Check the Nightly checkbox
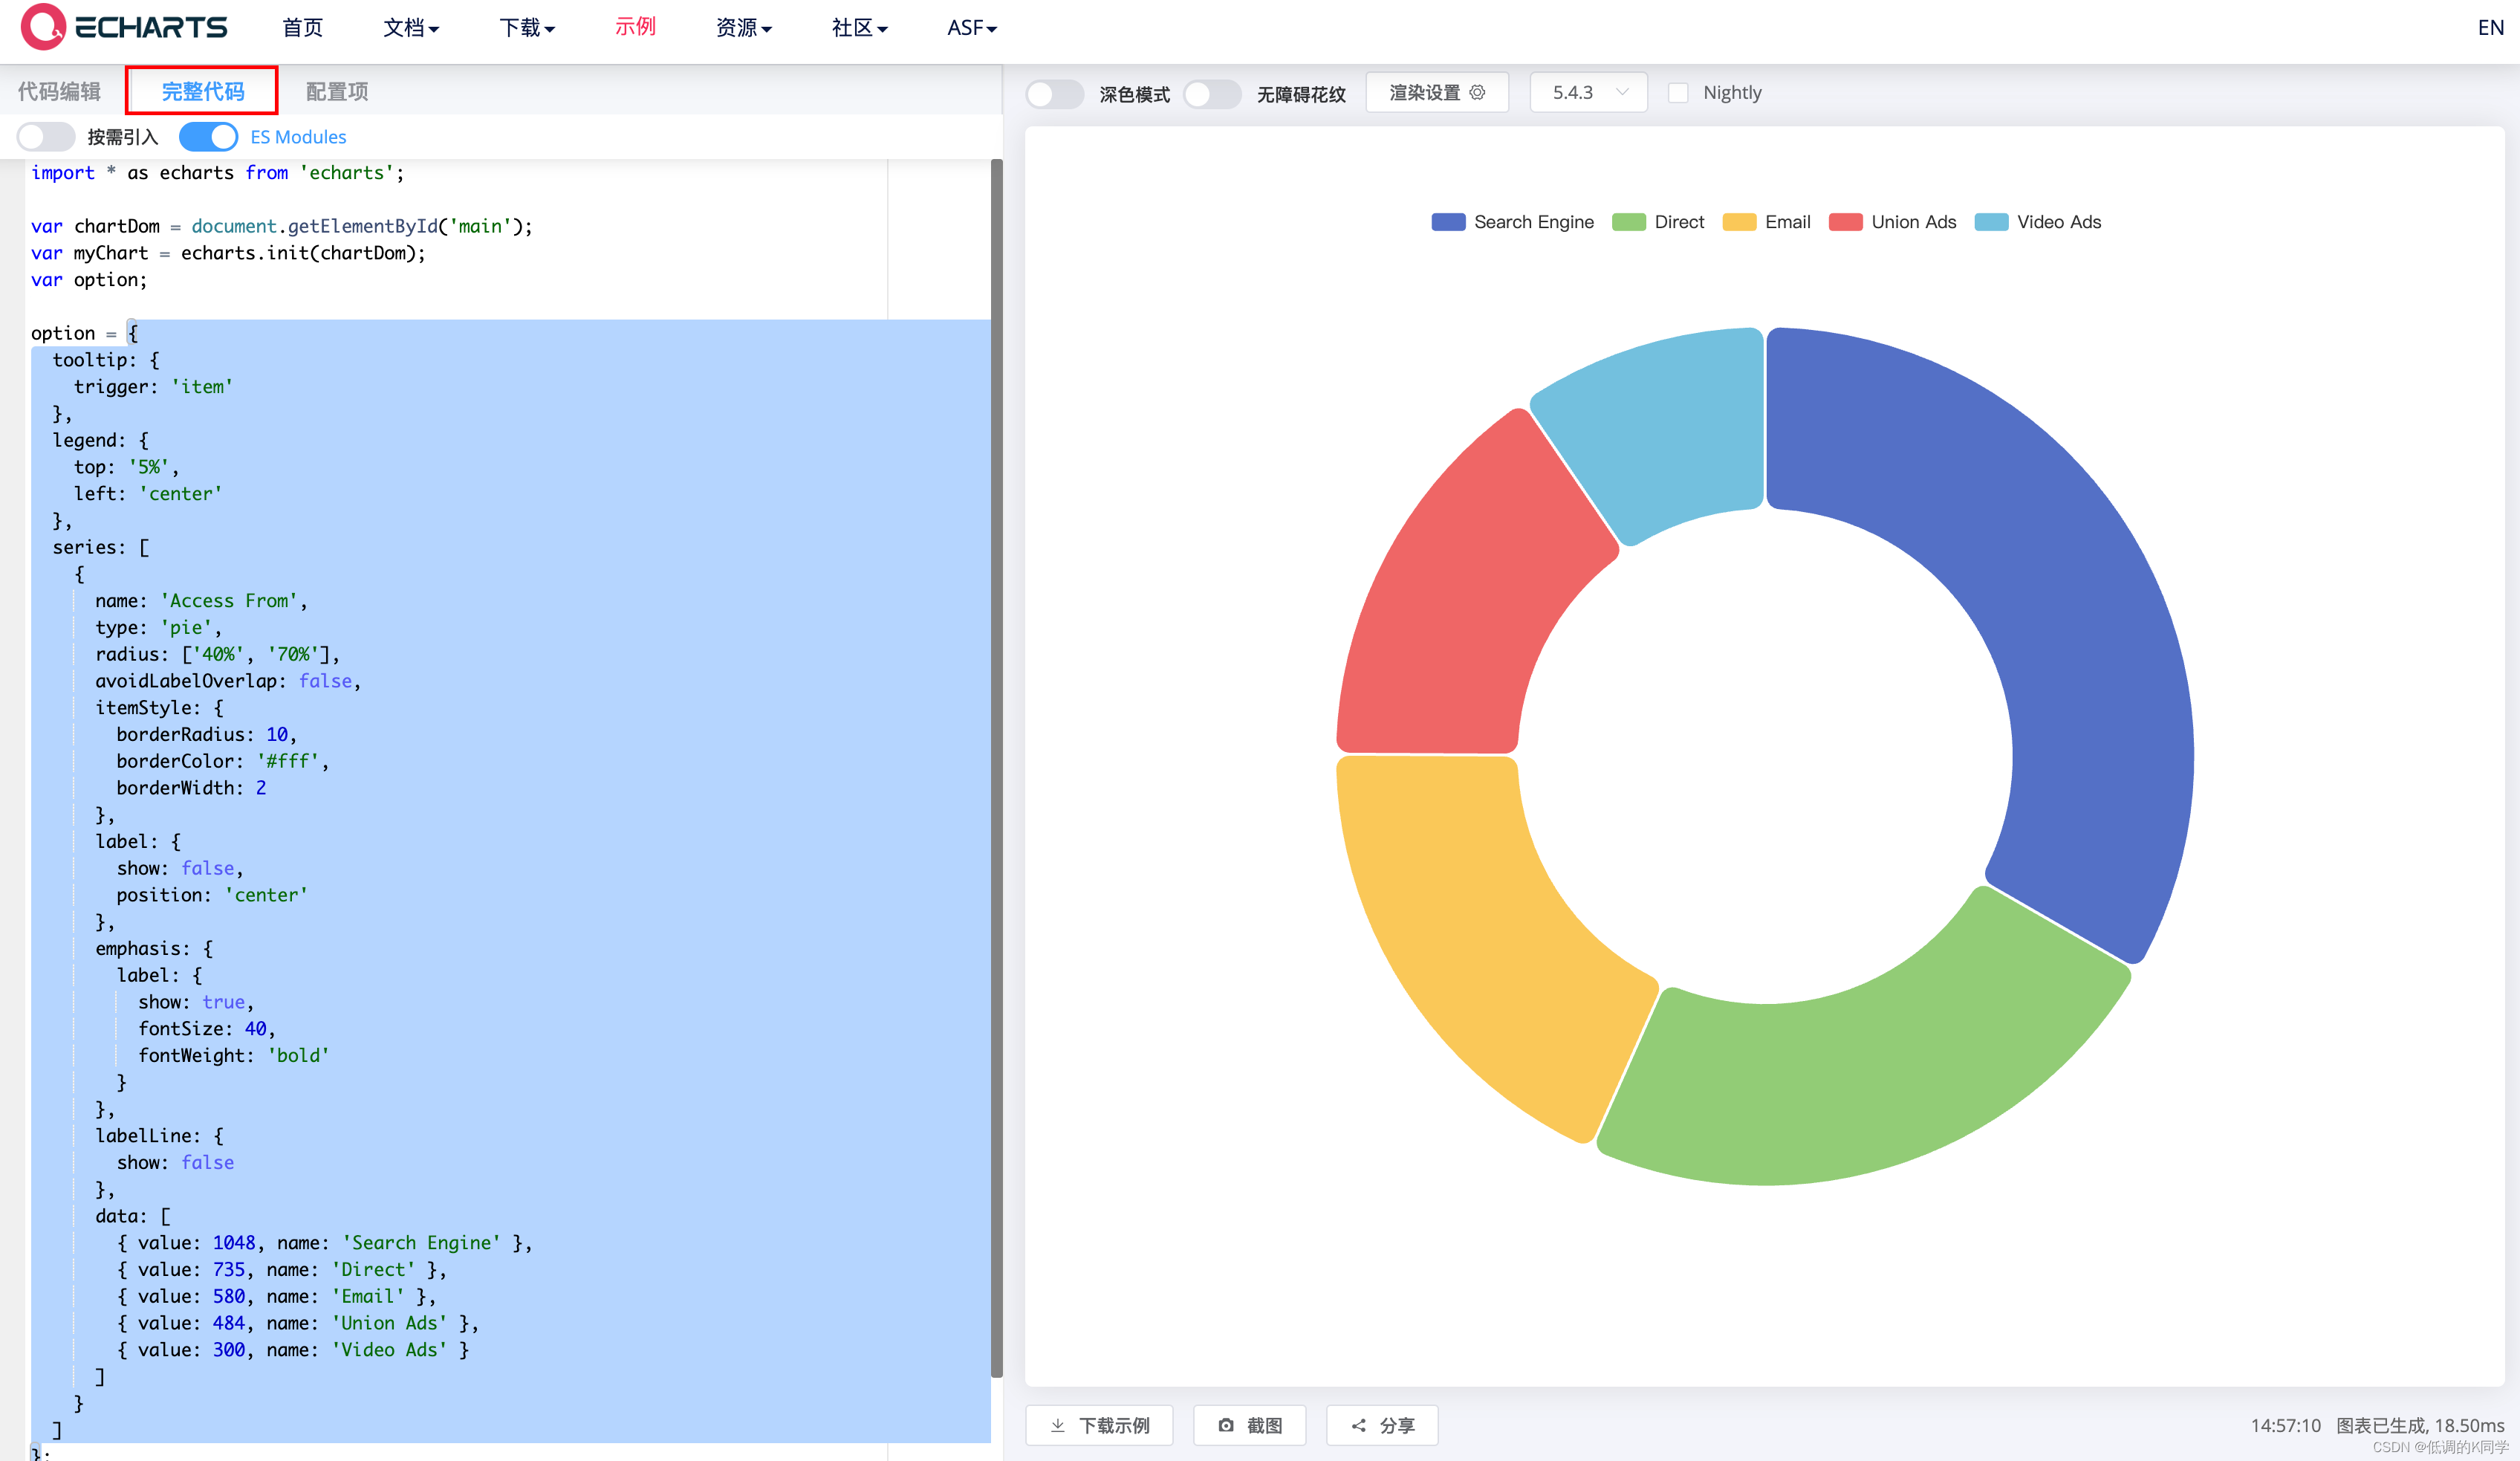The height and width of the screenshot is (1461, 2520). (x=1678, y=92)
